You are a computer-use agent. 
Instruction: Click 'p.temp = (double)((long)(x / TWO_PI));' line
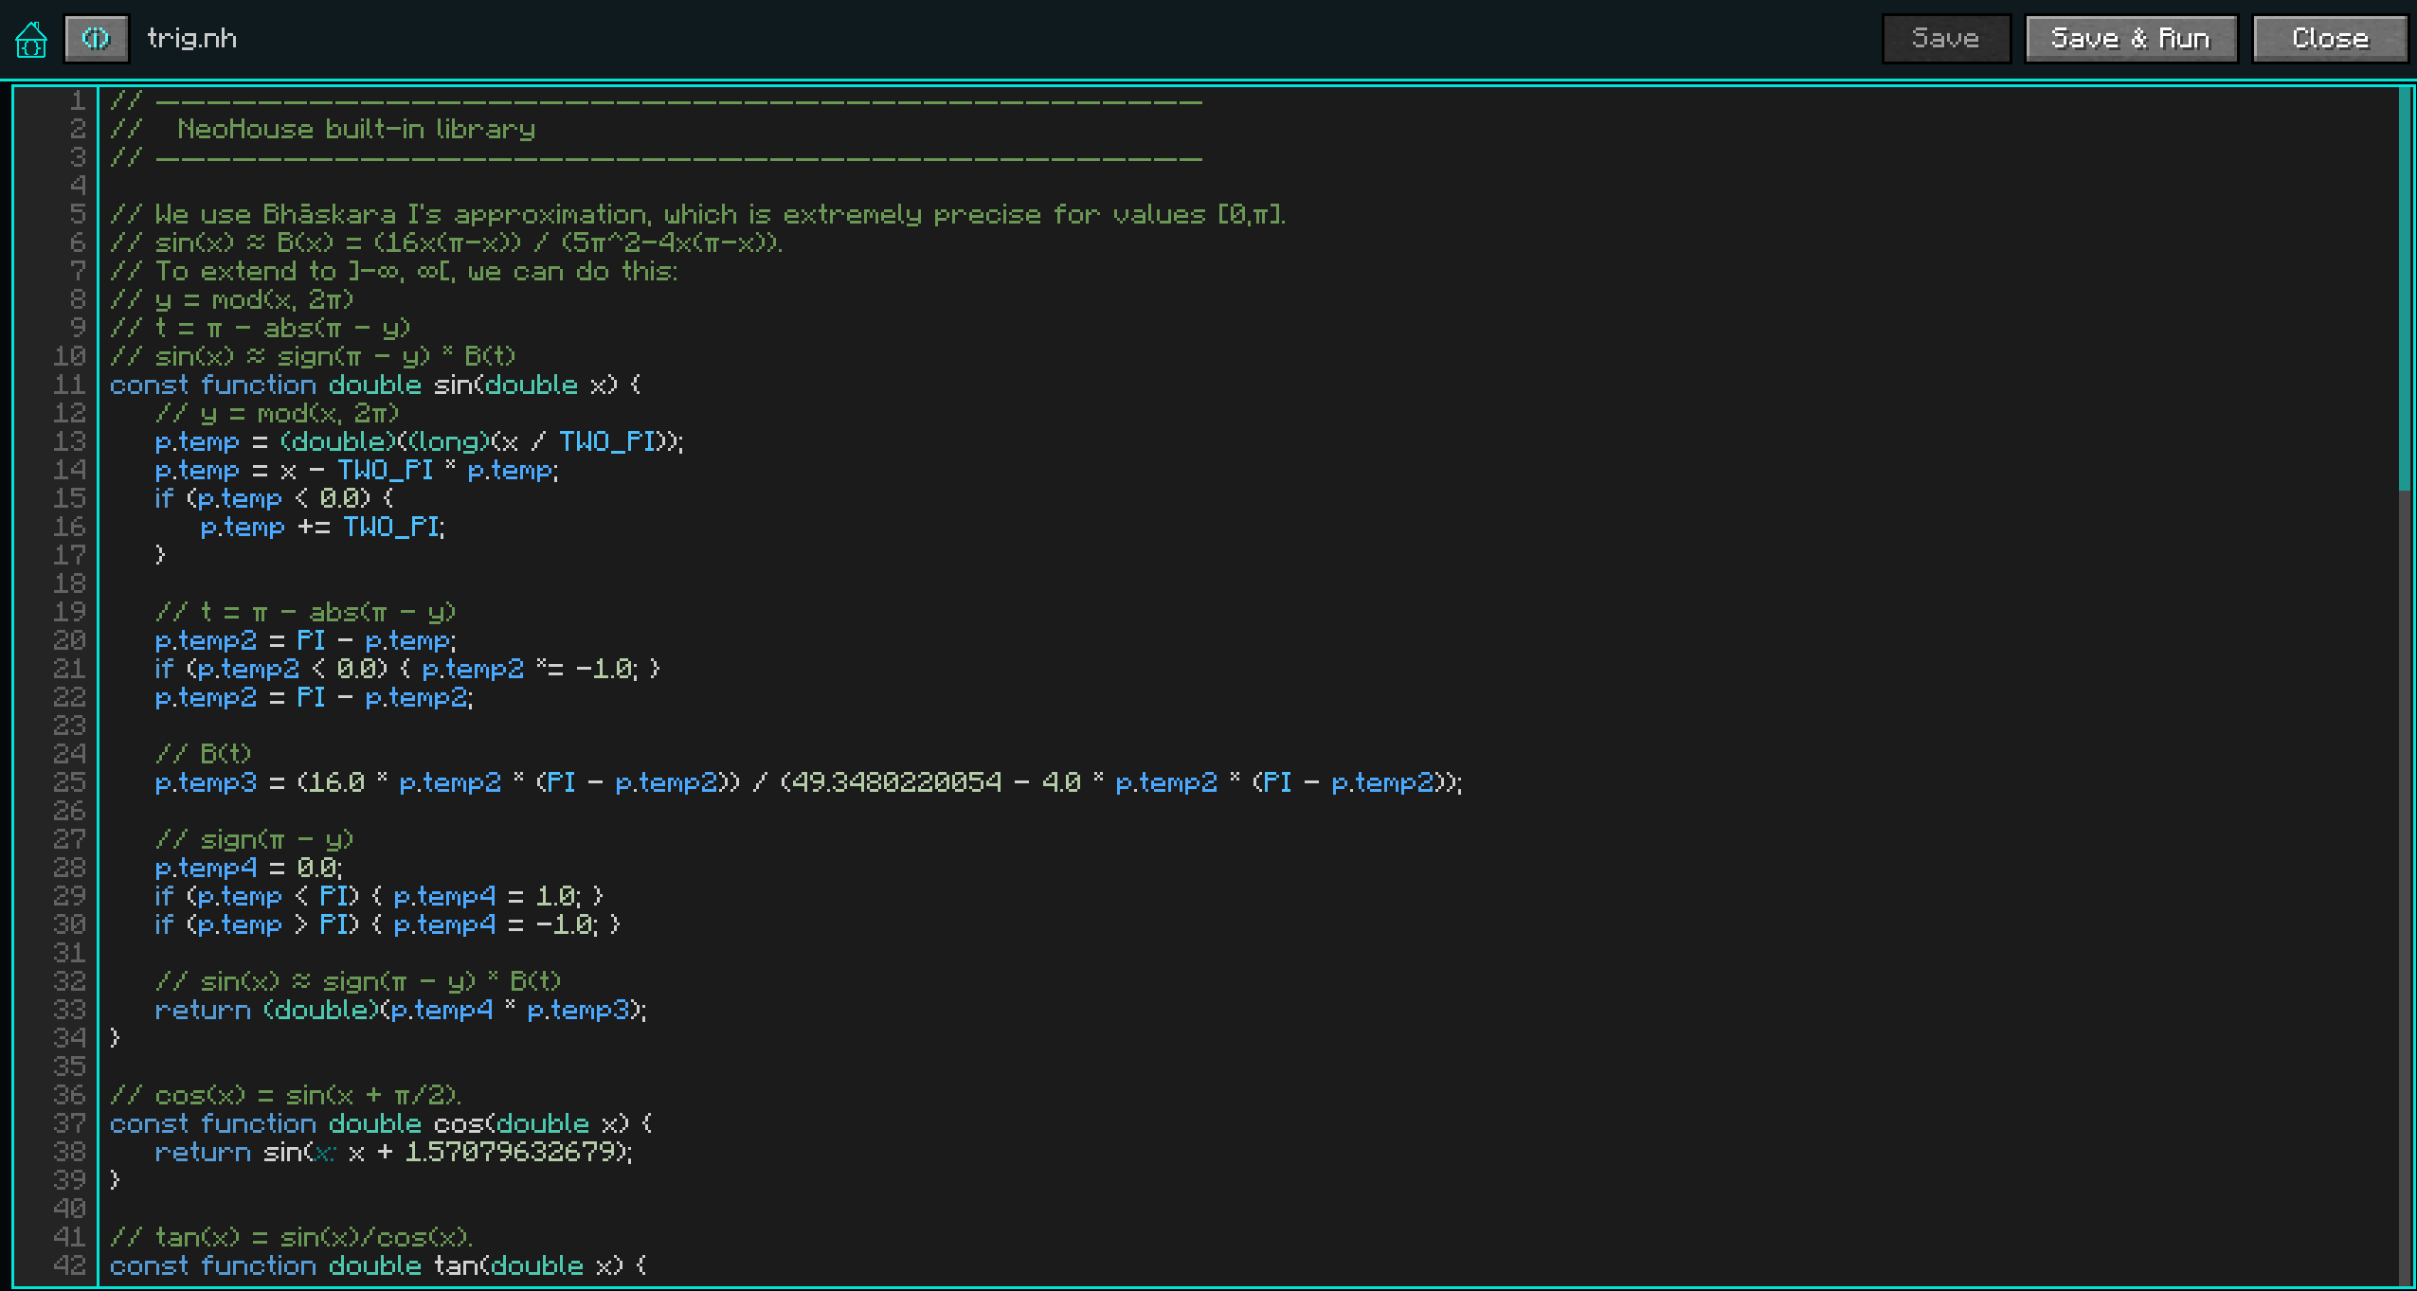click(x=420, y=441)
